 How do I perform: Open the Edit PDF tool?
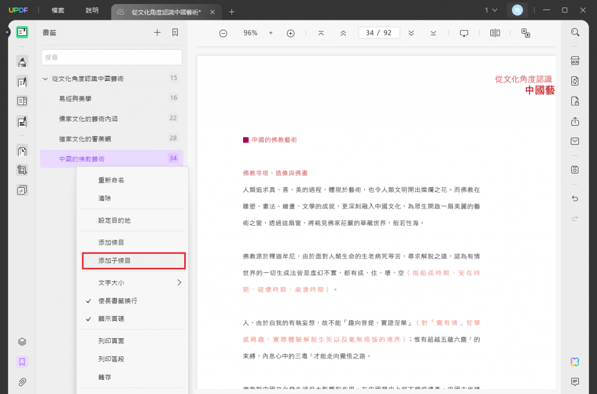[x=22, y=81]
